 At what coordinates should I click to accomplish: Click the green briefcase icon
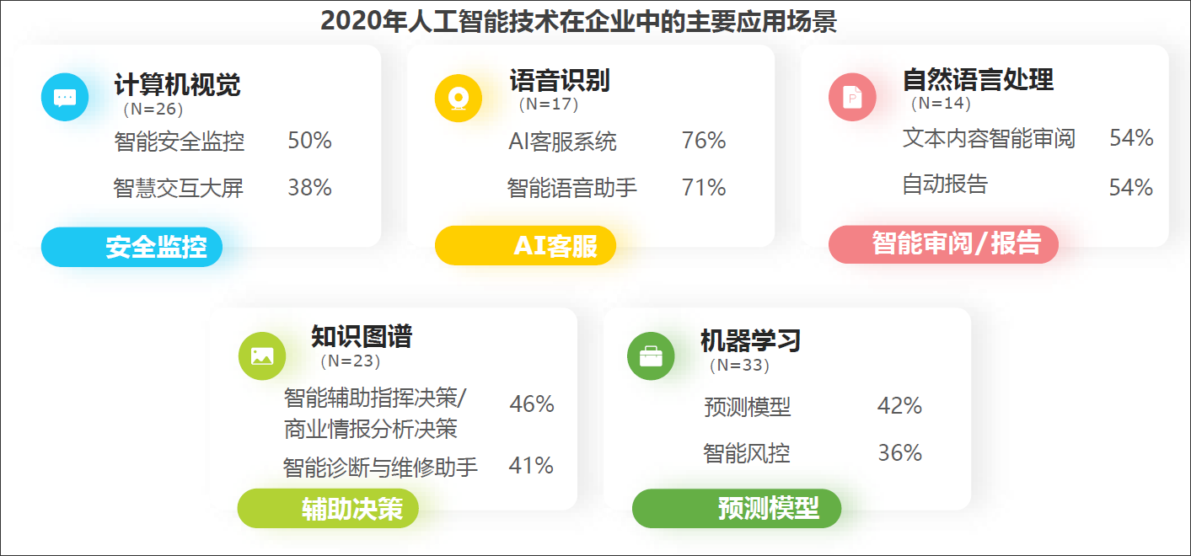(x=651, y=356)
